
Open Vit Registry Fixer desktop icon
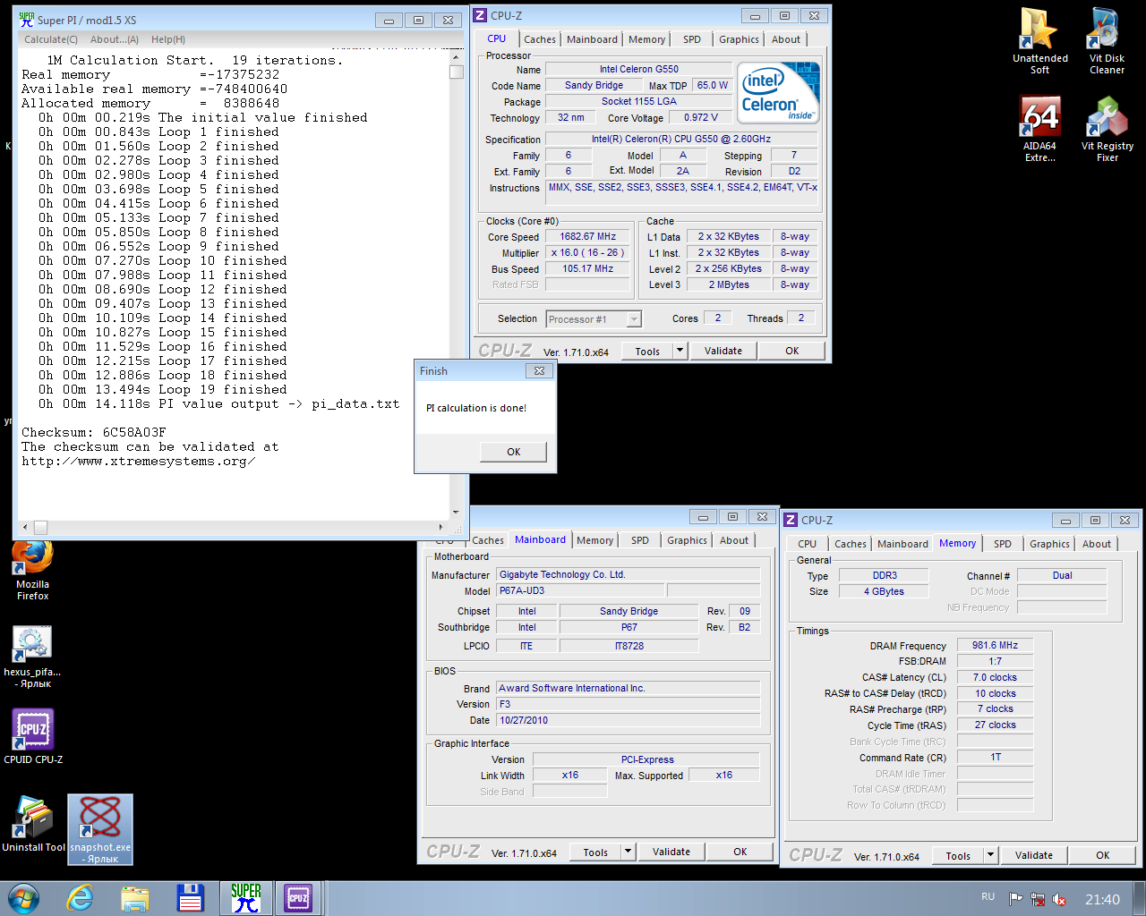(x=1107, y=128)
